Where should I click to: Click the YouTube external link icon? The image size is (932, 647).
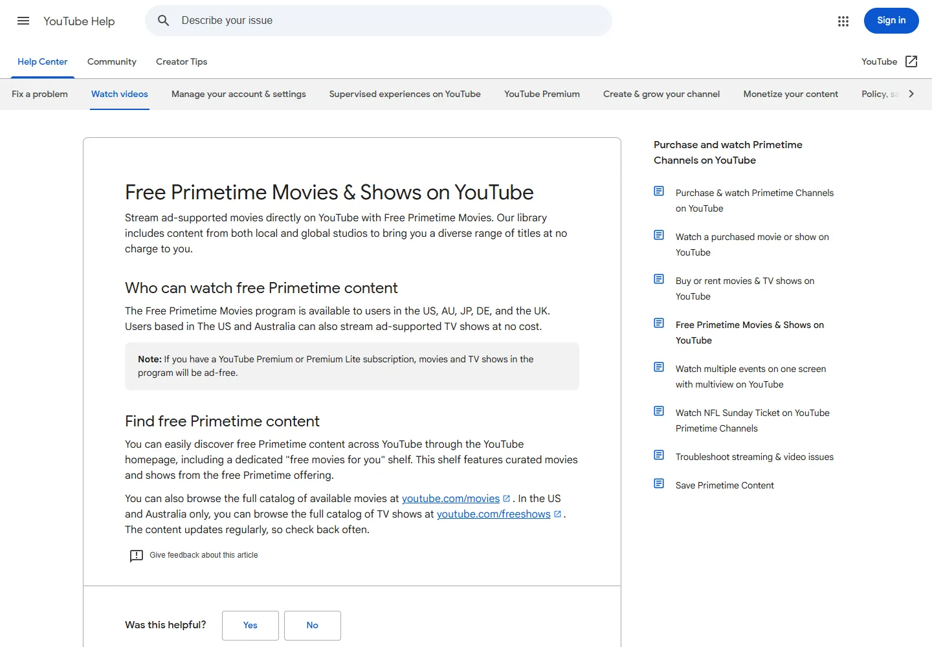tap(911, 61)
